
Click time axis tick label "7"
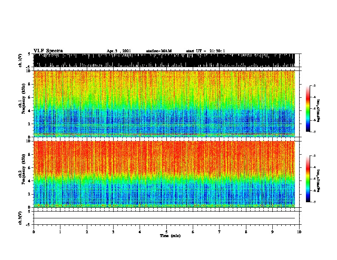(x=220, y=232)
